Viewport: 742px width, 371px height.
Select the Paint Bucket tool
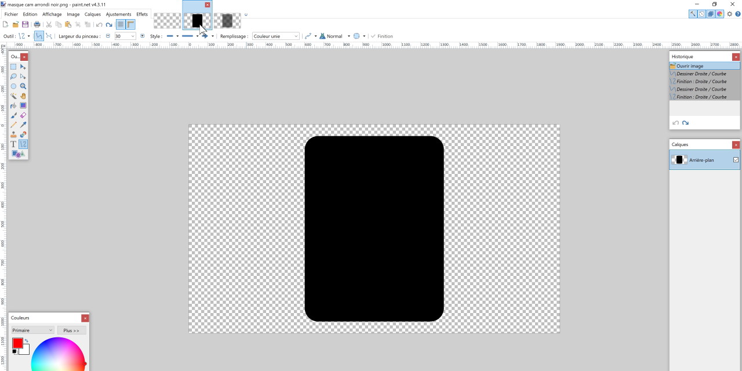pyautogui.click(x=13, y=106)
